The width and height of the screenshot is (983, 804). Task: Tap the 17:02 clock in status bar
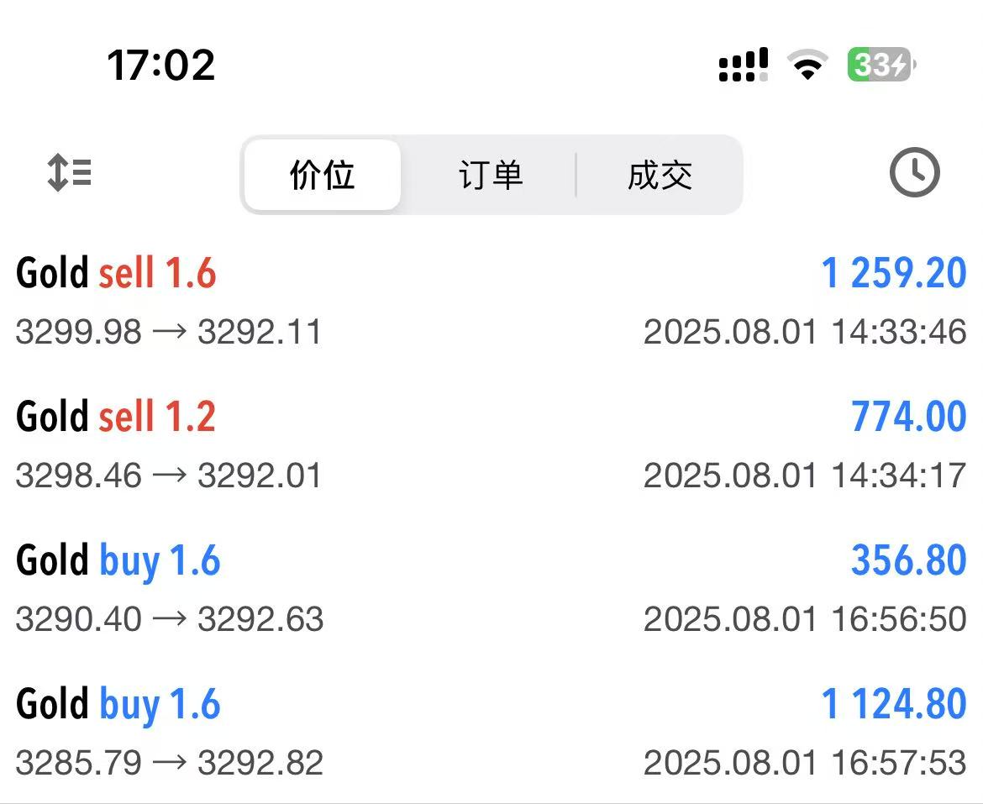click(x=161, y=66)
